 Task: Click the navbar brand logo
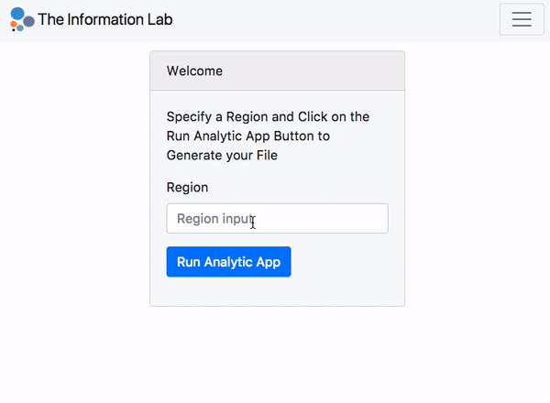coord(22,19)
